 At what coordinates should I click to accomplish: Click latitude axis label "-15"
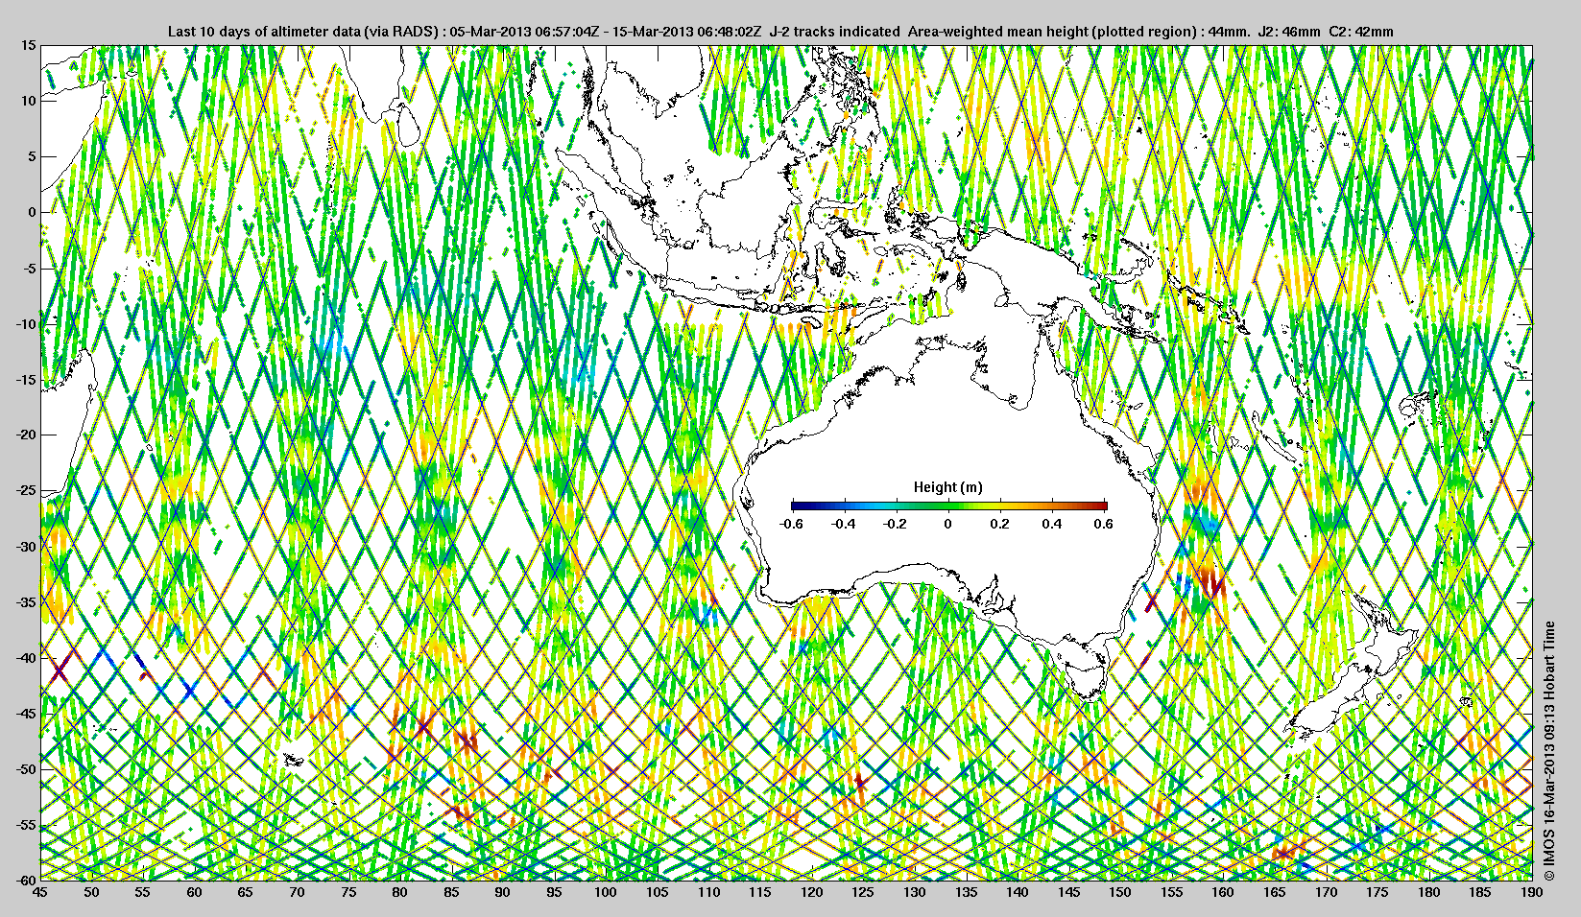pyautogui.click(x=26, y=379)
